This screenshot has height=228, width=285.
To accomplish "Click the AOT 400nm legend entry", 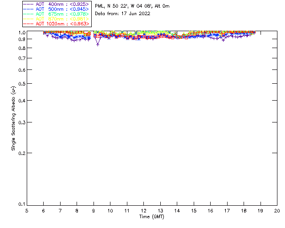I will coord(57,4).
